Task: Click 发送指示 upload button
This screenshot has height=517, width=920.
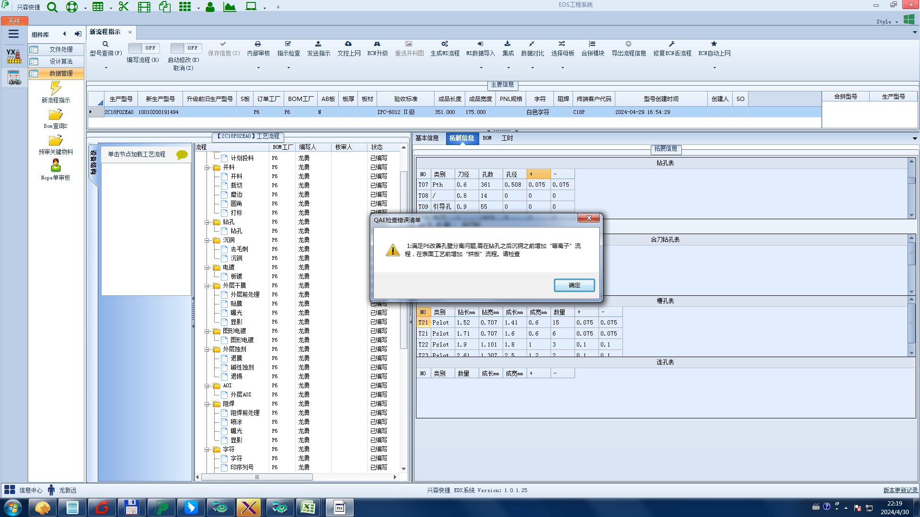Action: [x=319, y=49]
